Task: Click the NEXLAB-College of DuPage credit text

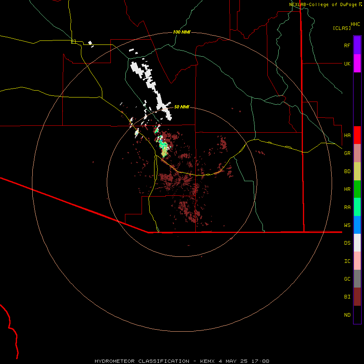Action: point(325,4)
